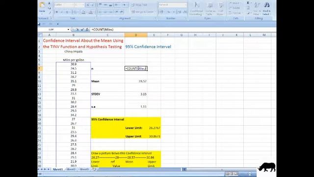The width and height of the screenshot is (314, 177).
Task: Open the Conditional Formatting menu
Action: click(x=196, y=9)
